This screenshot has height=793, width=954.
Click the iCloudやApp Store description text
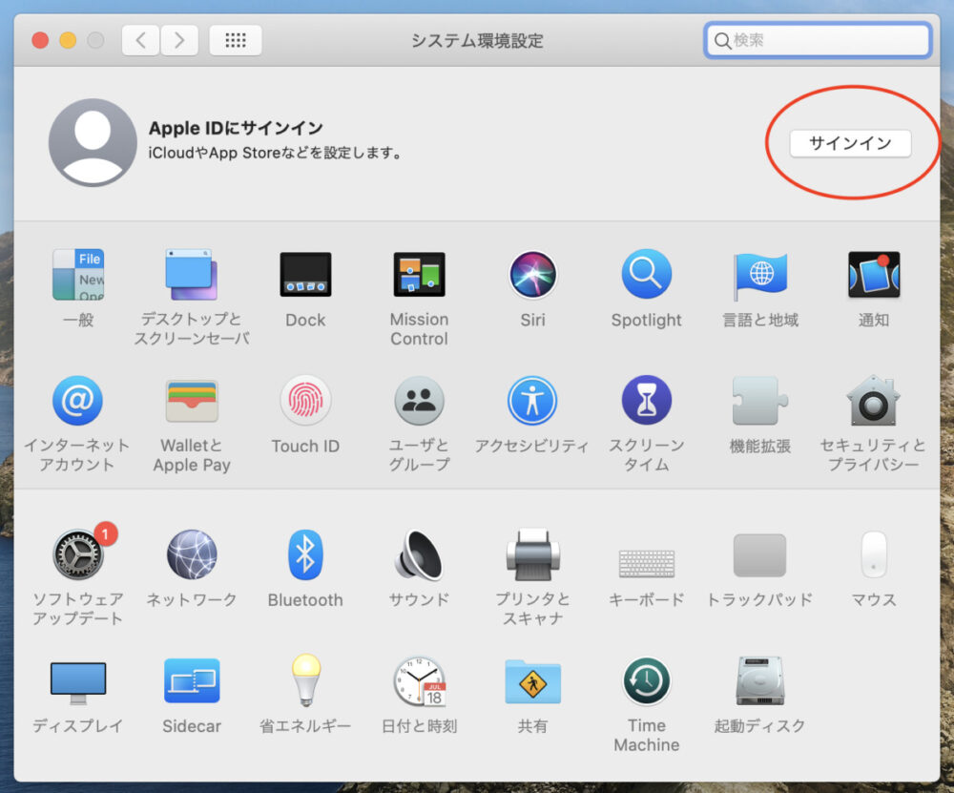click(277, 153)
